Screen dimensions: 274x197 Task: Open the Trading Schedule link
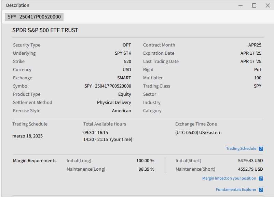(241, 149)
